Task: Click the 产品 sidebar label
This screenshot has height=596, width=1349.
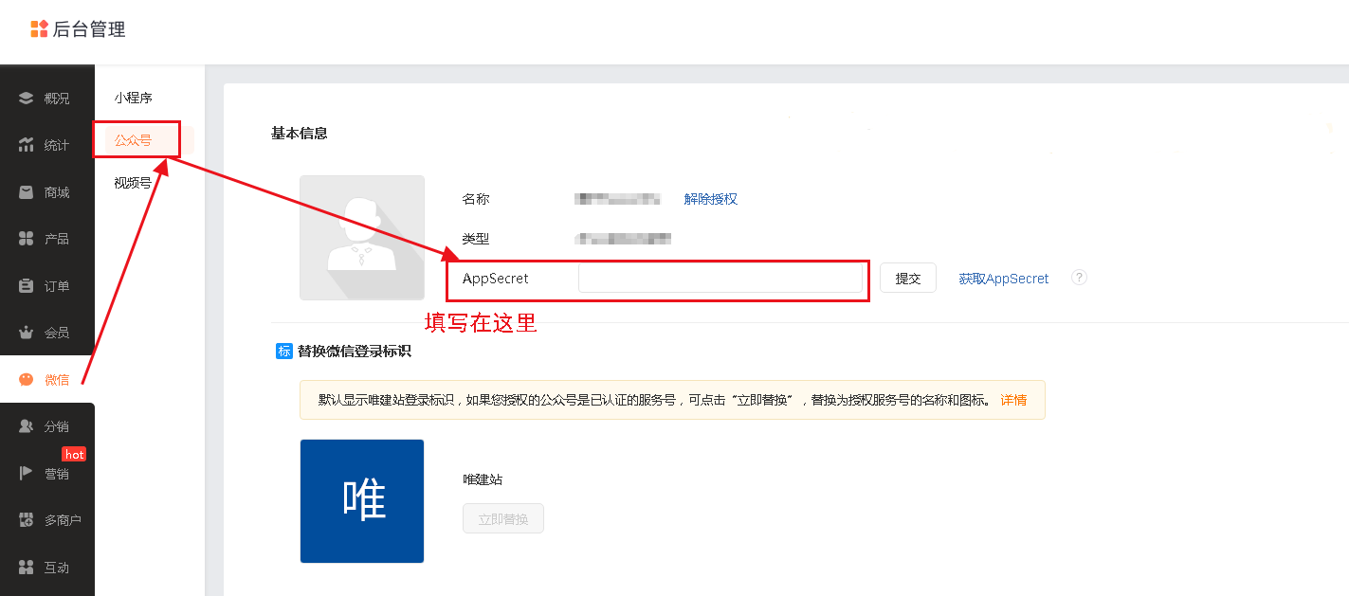Action: tap(57, 239)
